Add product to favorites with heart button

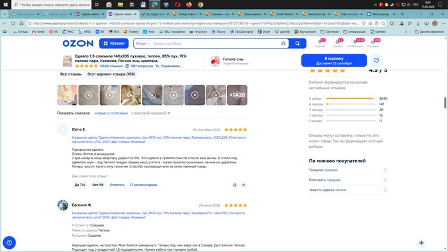pyautogui.click(x=376, y=61)
